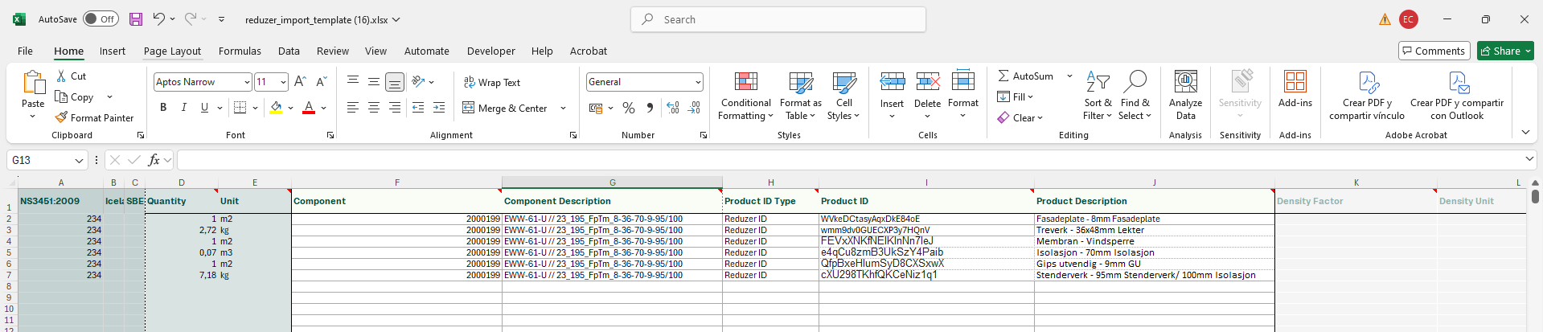
Task: Click Decrease Decimal icon
Action: 694,108
